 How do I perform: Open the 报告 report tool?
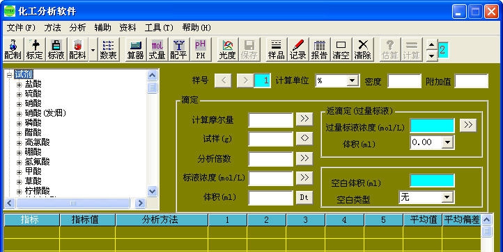pyautogui.click(x=320, y=49)
